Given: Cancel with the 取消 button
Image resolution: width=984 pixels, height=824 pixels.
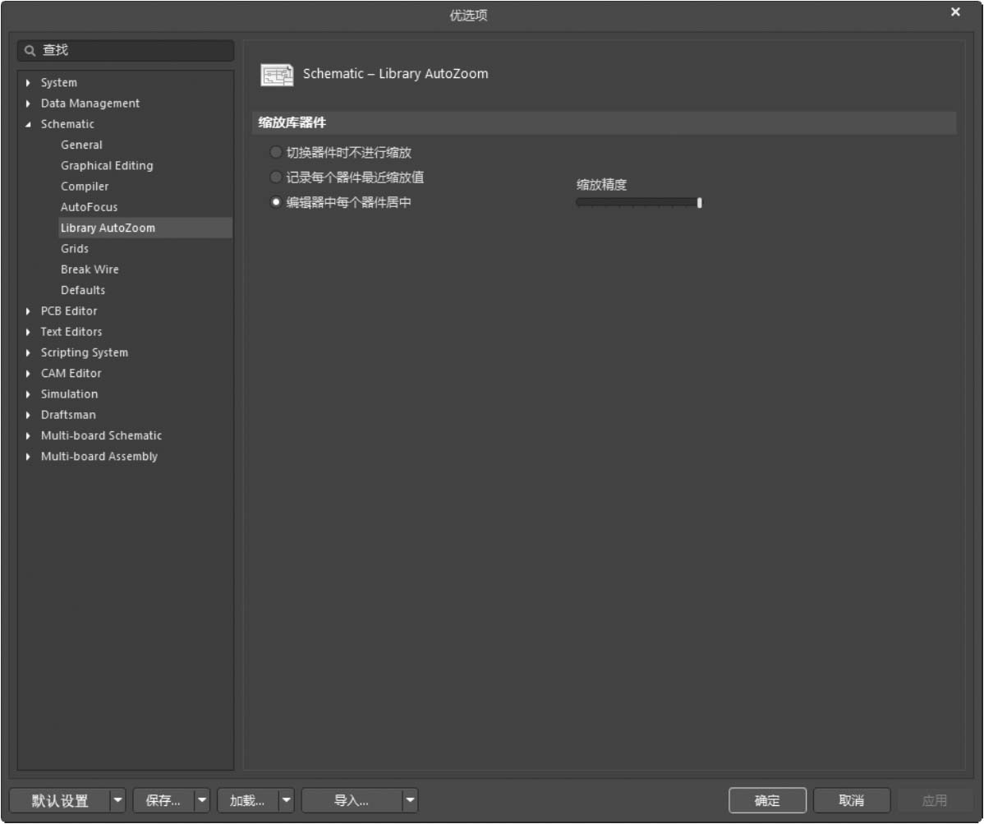Looking at the screenshot, I should 852,800.
